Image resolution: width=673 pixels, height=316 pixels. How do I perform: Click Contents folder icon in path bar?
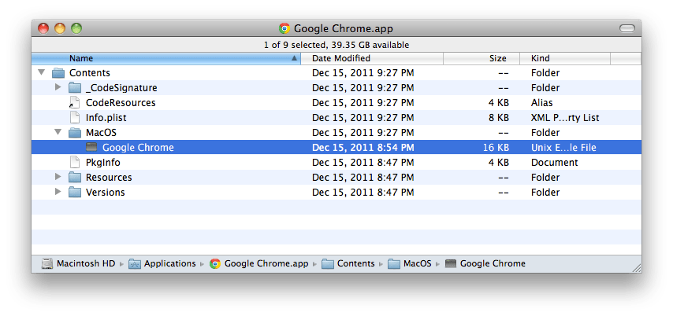[x=328, y=264]
